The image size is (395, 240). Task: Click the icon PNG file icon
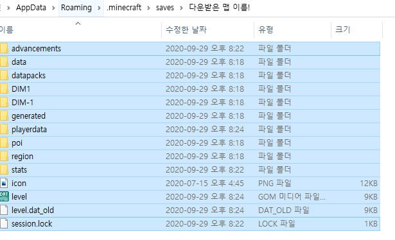pyautogui.click(x=4, y=184)
